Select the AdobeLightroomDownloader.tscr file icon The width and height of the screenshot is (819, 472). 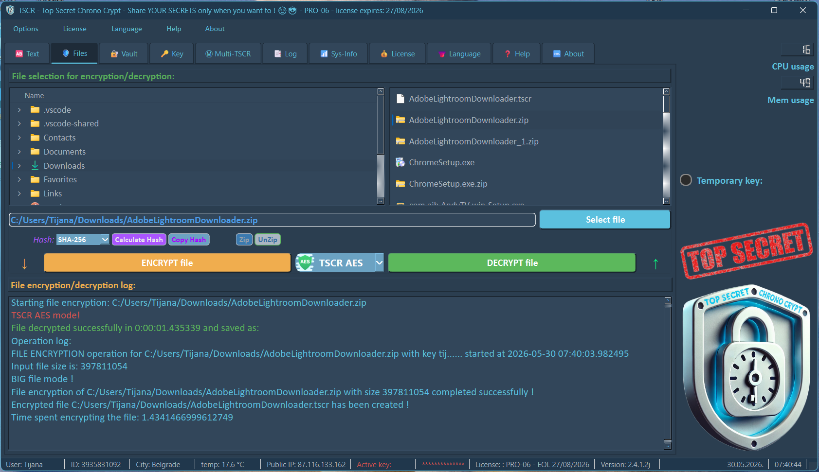point(400,99)
